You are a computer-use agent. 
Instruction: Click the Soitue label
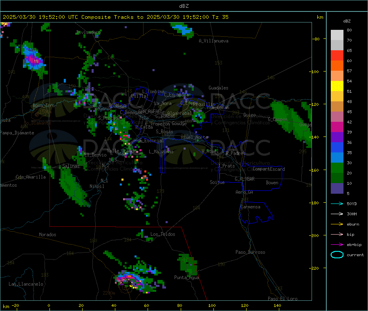tap(217, 182)
